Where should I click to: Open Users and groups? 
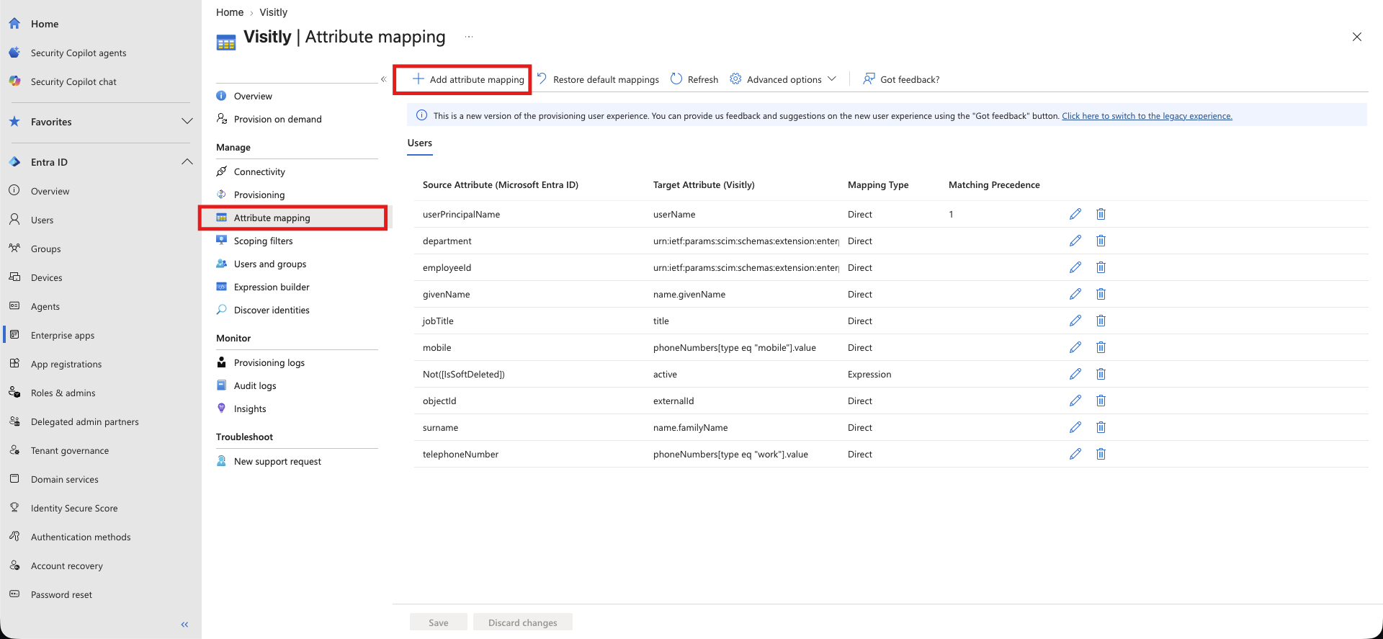(270, 264)
